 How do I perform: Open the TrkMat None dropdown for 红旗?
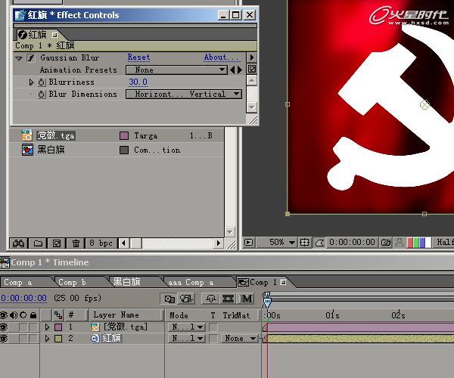coord(239,339)
